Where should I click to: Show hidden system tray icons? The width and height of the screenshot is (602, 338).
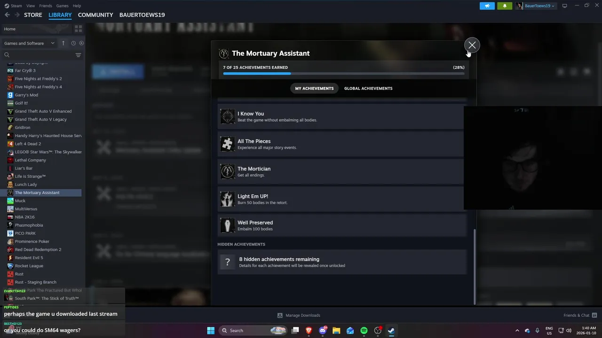tap(517, 330)
